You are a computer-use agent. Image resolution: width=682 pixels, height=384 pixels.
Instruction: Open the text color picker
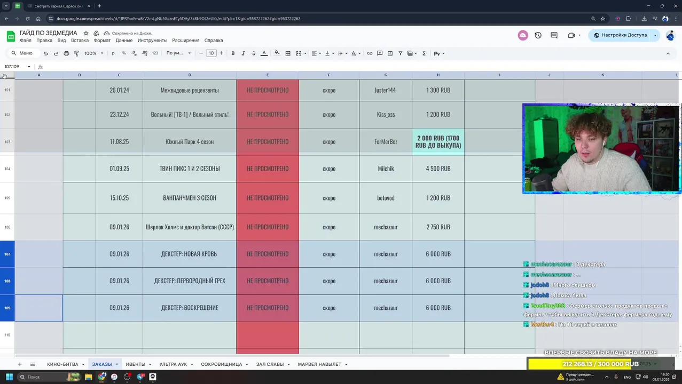coord(264,53)
